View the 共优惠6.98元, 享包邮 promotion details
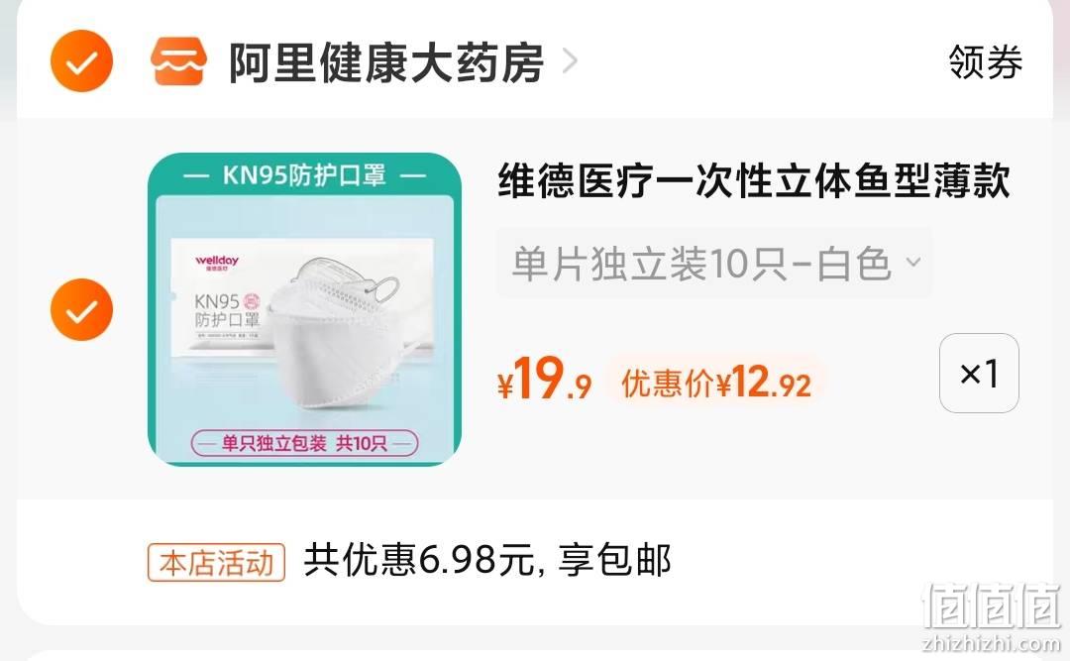 (487, 561)
